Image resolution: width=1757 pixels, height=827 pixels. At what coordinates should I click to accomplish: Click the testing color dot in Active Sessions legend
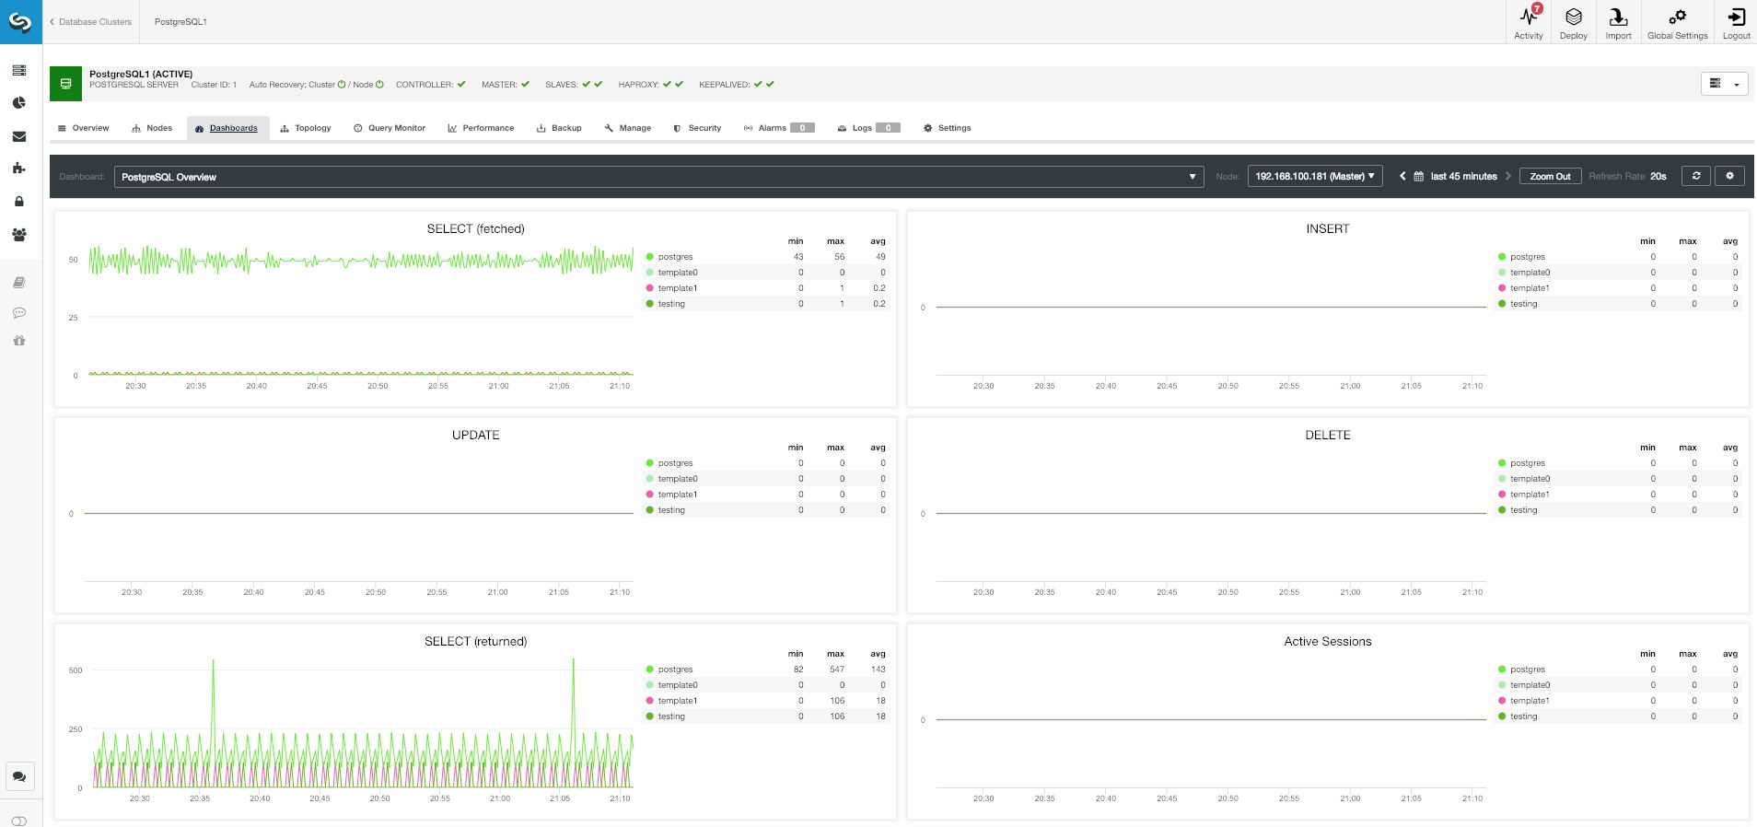click(1502, 716)
